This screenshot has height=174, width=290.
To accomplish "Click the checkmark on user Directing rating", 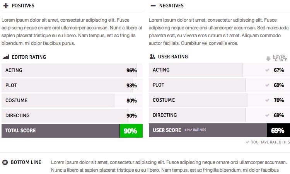I will (267, 115).
